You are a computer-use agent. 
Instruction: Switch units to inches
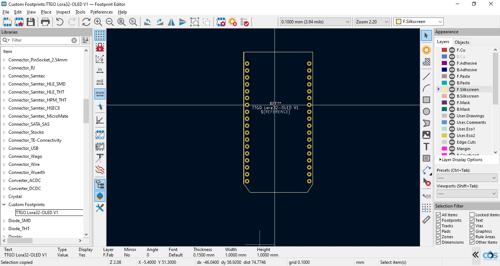[100, 70]
